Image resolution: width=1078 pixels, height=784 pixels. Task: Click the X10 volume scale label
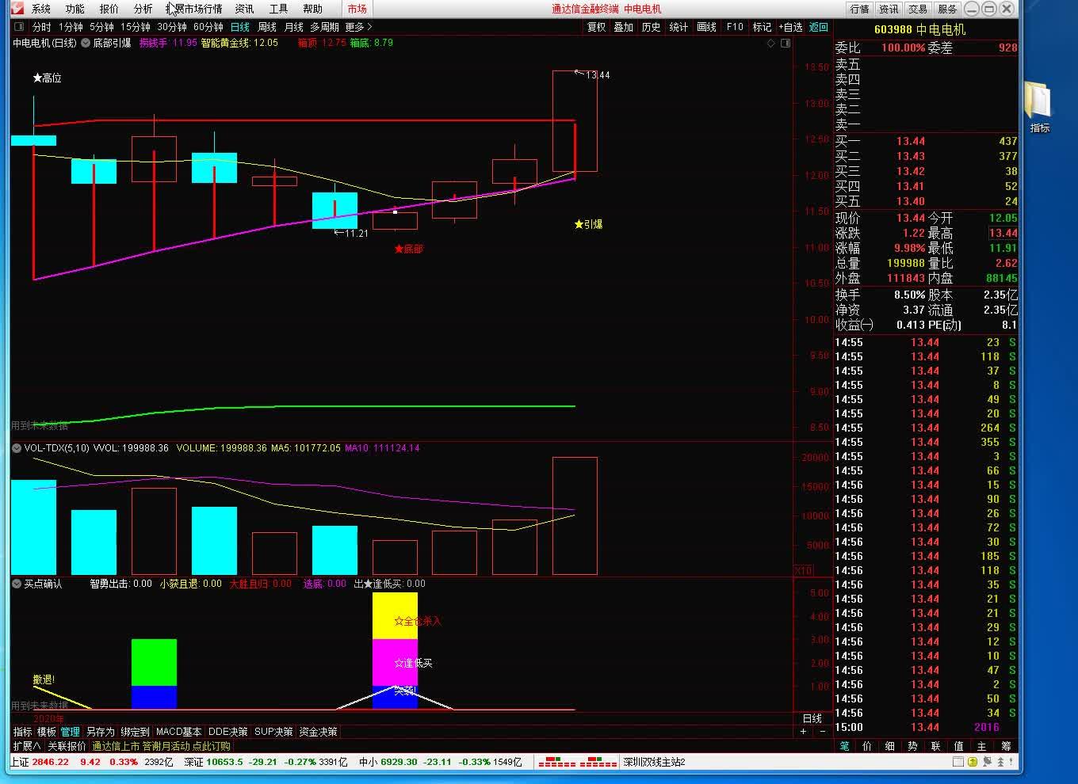click(x=802, y=571)
